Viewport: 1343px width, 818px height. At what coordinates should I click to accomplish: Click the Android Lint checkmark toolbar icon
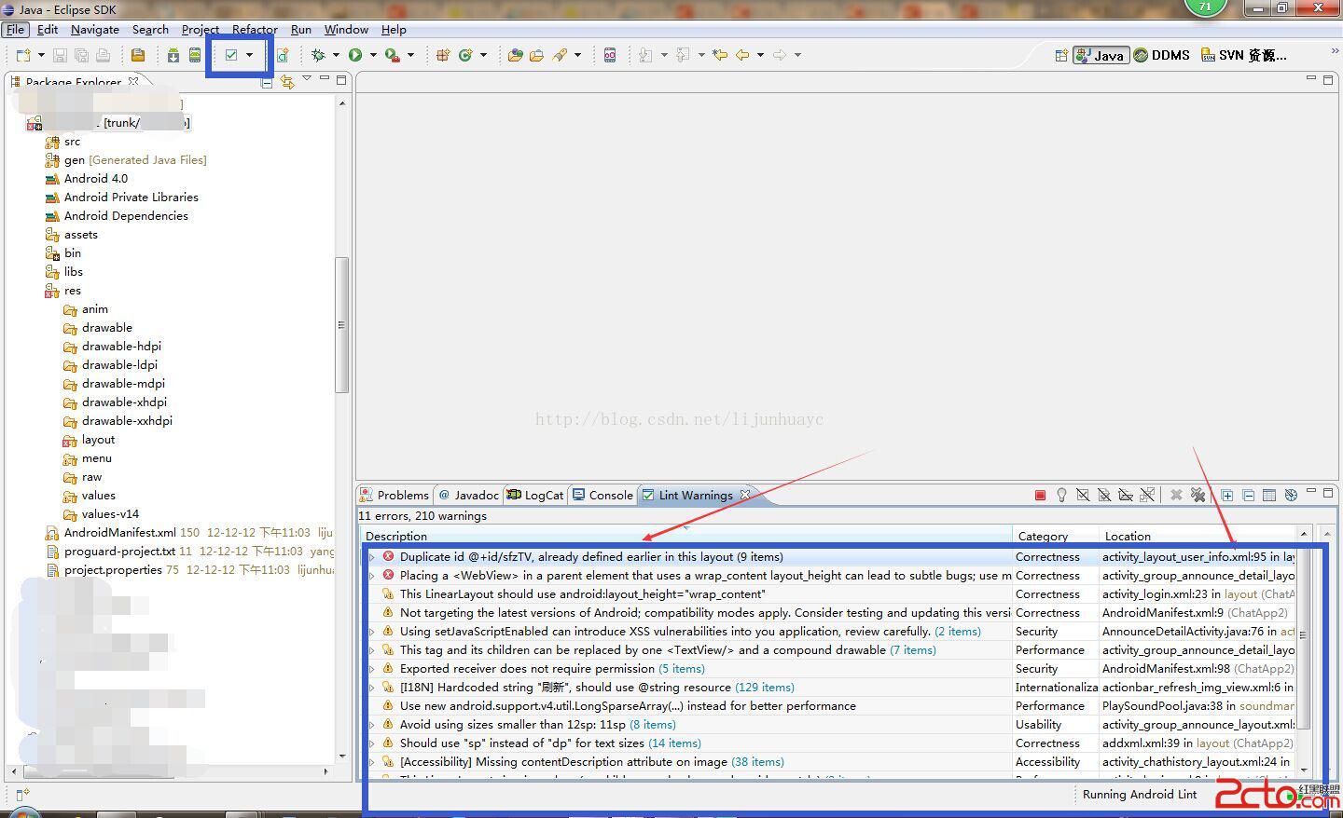pos(231,55)
